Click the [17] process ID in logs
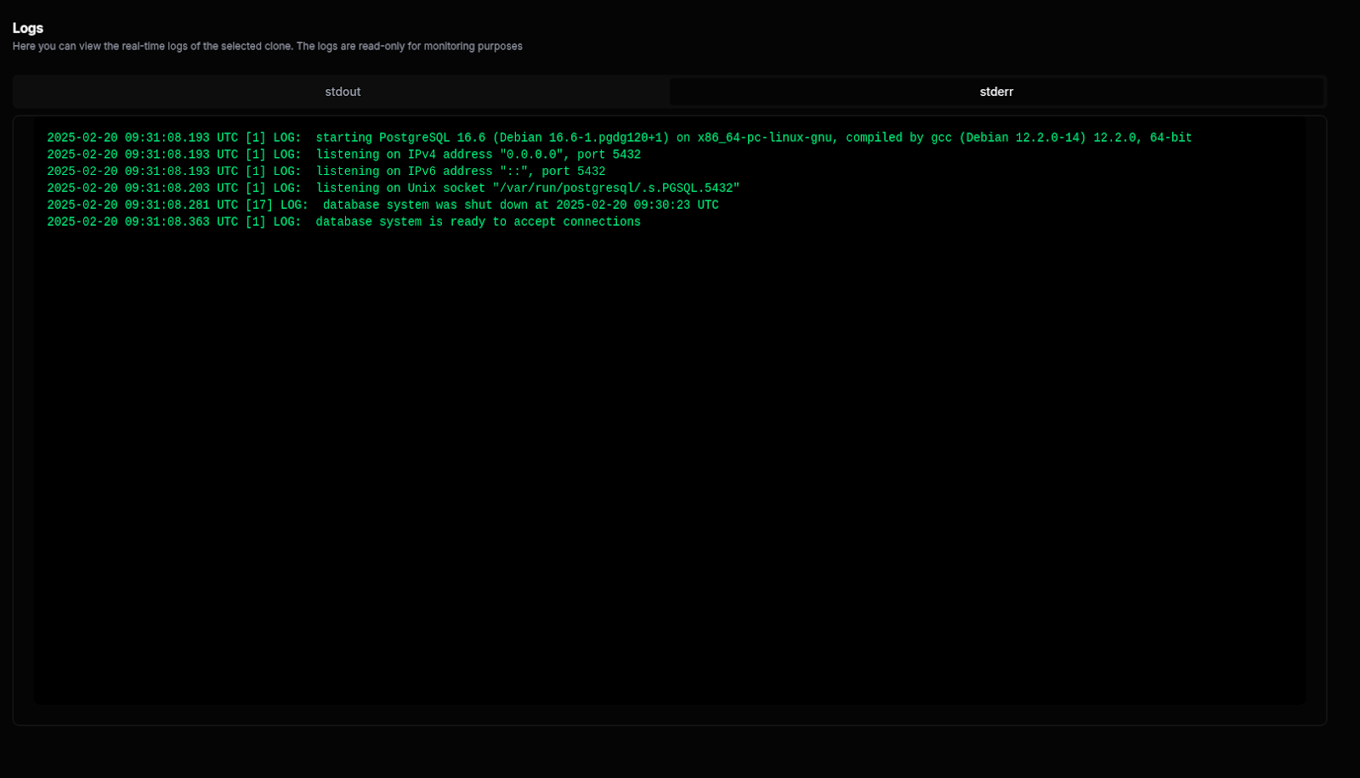 tap(259, 206)
